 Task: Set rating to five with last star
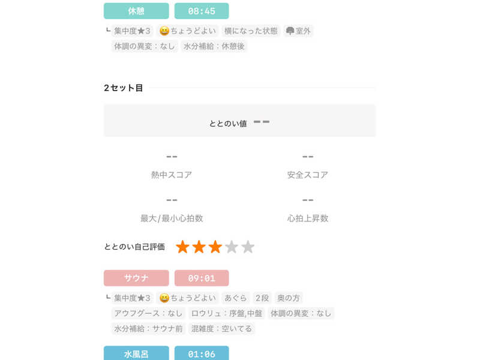pos(248,247)
